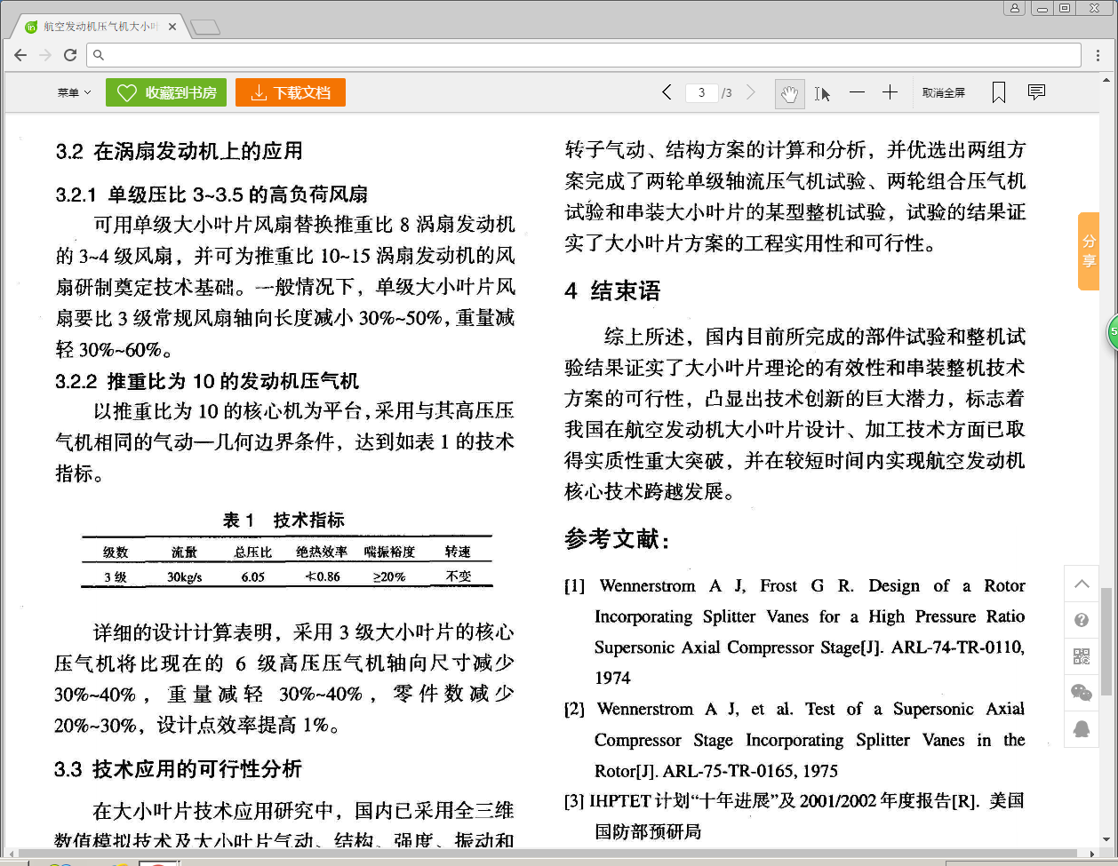Open the help question mark icon
Image resolution: width=1118 pixels, height=866 pixels.
(x=1082, y=620)
